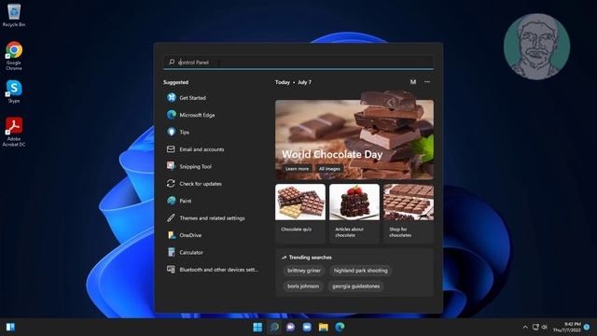Image resolution: width=597 pixels, height=336 pixels.
Task: Click the volume icon in system tray
Action: (545, 327)
